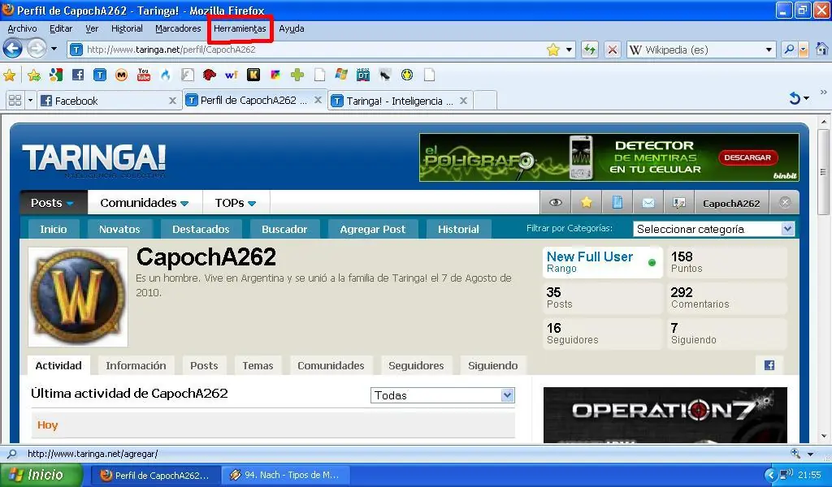Open favorites via the yellow star icon
Screen dimensions: 832x487
[587, 202]
